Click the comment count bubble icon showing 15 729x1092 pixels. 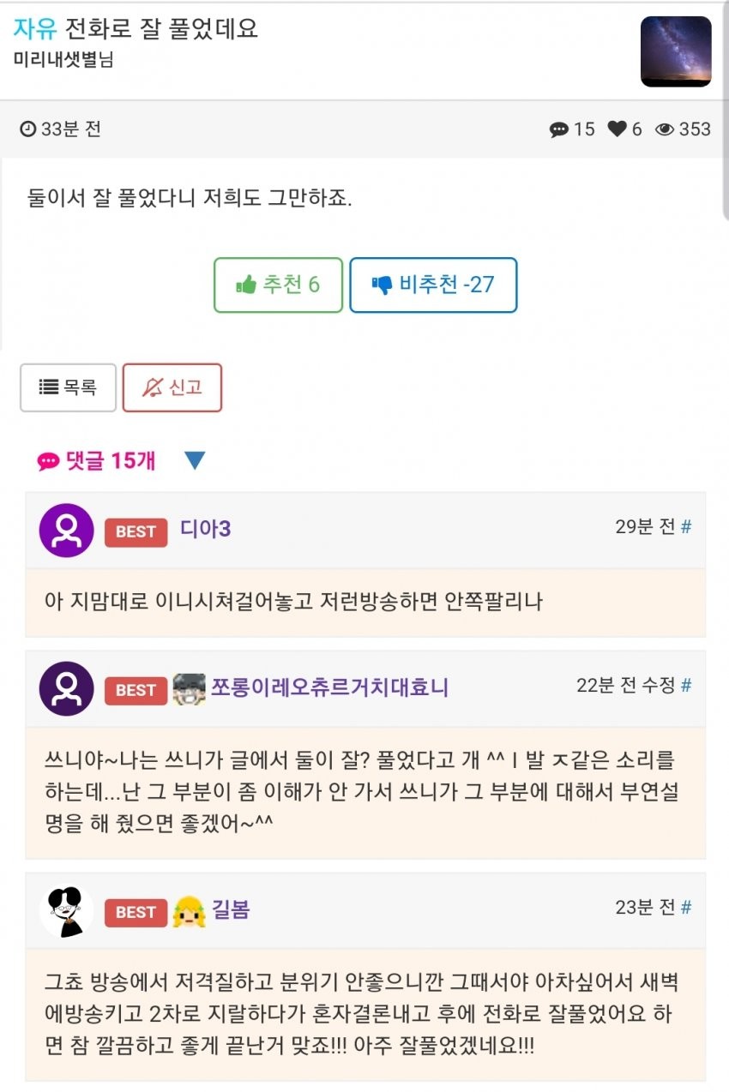pos(559,129)
